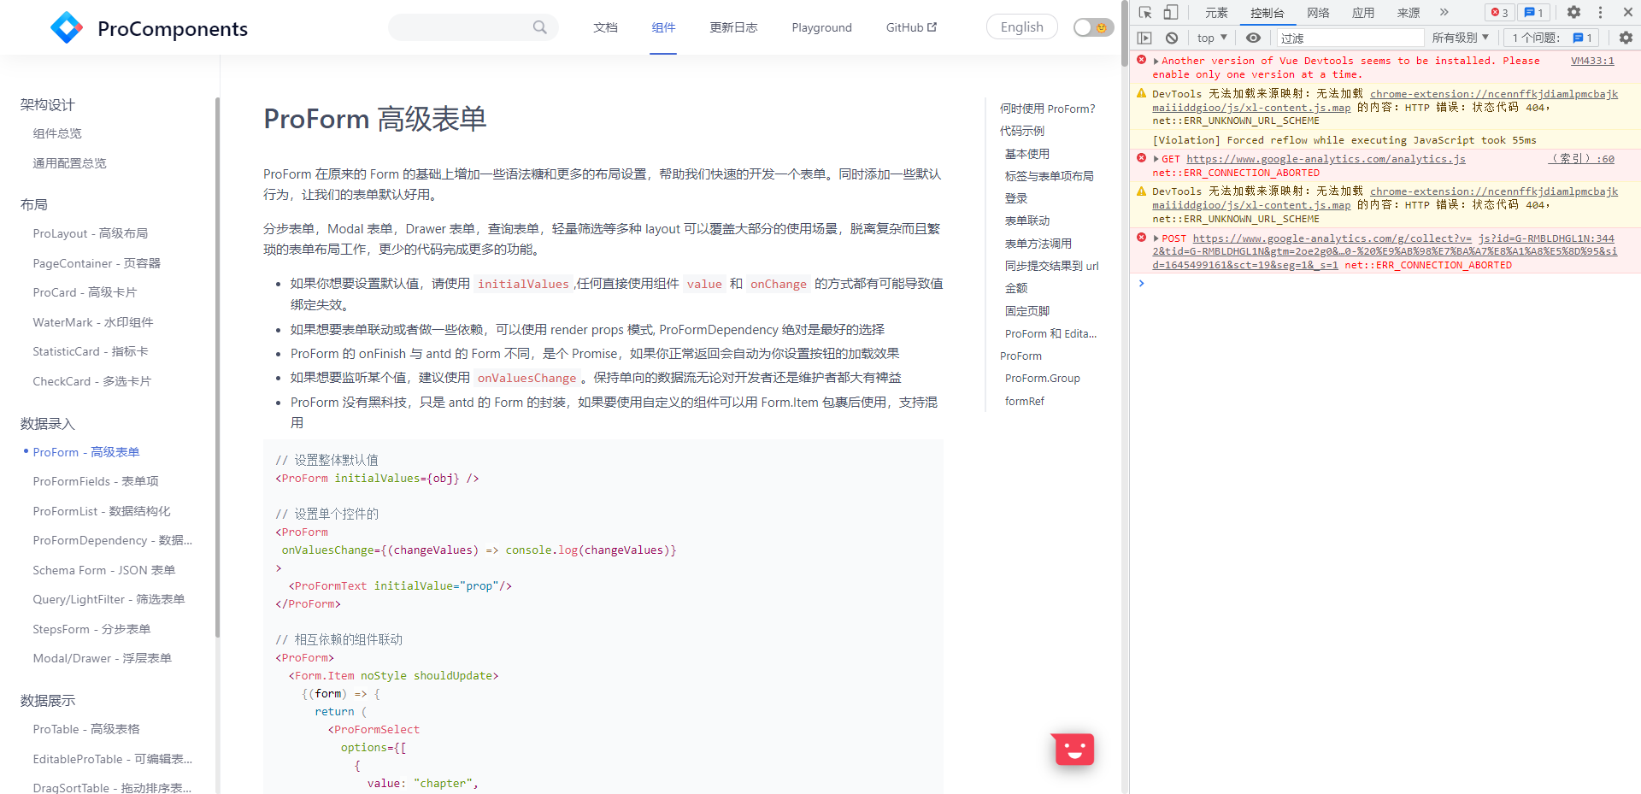Click the console prompt arrow input

[x=1141, y=283]
